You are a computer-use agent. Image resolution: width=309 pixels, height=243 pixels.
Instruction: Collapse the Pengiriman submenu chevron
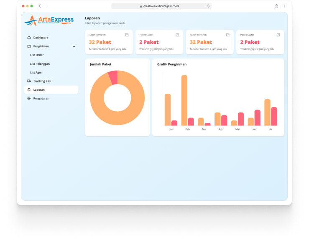click(x=74, y=46)
